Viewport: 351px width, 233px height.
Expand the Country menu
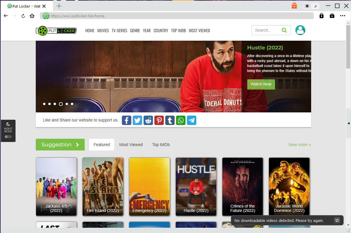161,30
